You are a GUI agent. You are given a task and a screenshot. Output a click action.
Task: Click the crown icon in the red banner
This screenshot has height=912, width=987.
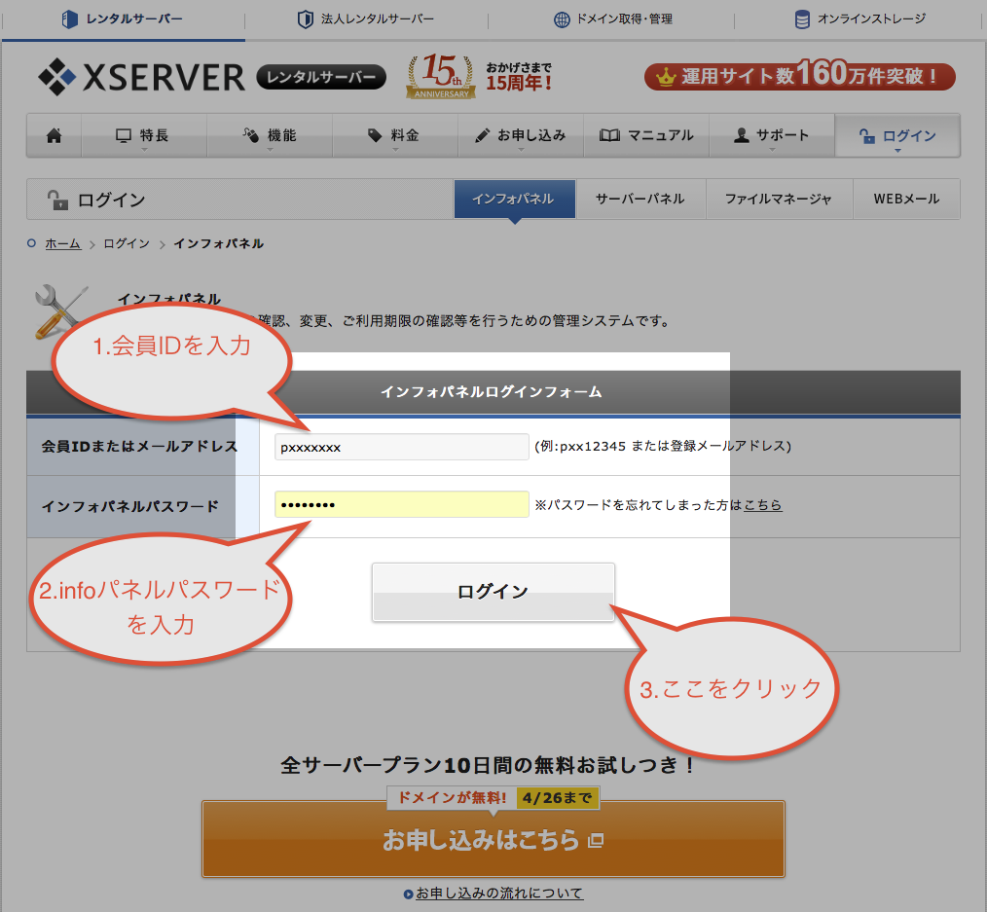click(x=666, y=77)
